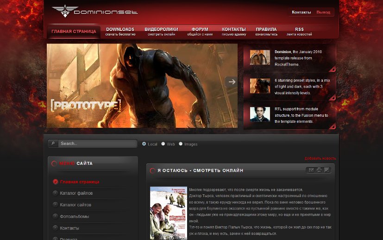This screenshot has height=240, width=383.
Task: Click the email article envelope icon
Action: pyautogui.click(x=311, y=170)
